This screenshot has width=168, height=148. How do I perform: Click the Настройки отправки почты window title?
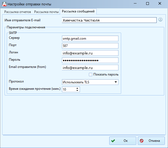[29, 4]
